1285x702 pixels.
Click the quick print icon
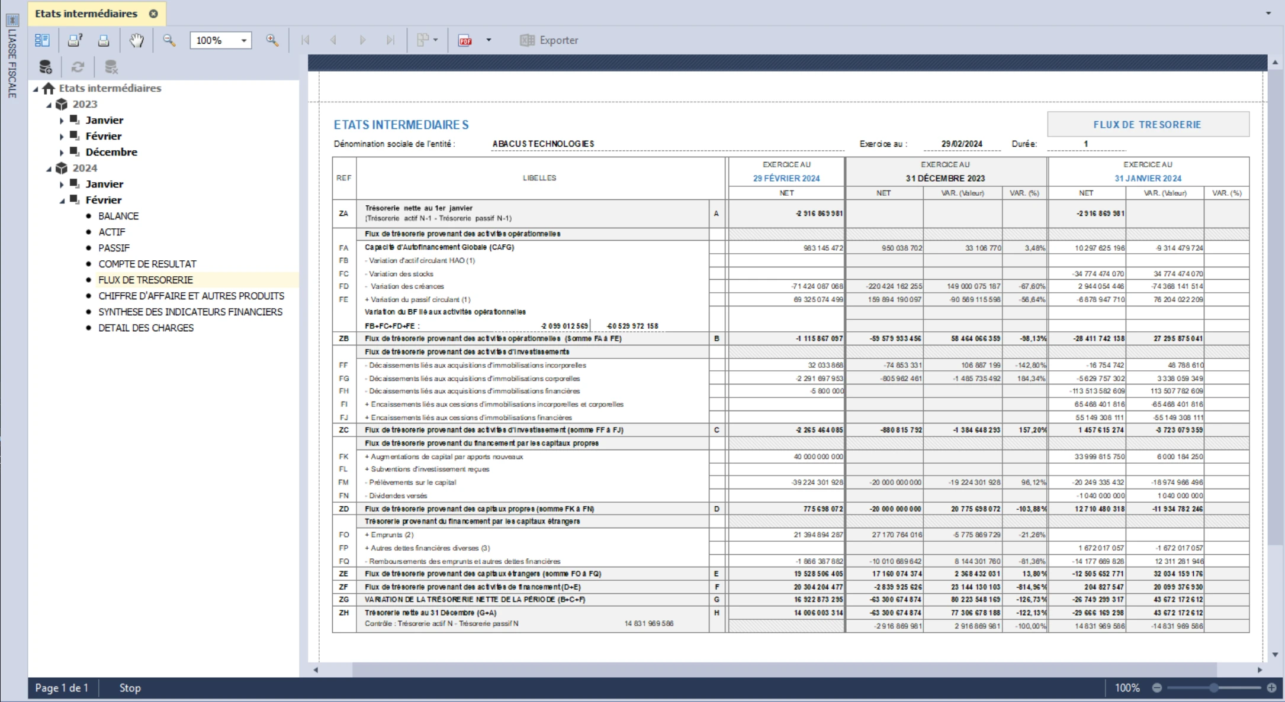pyautogui.click(x=104, y=40)
